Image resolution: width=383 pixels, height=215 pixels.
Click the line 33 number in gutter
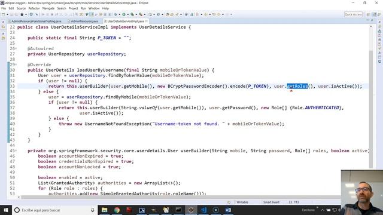tap(12, 86)
